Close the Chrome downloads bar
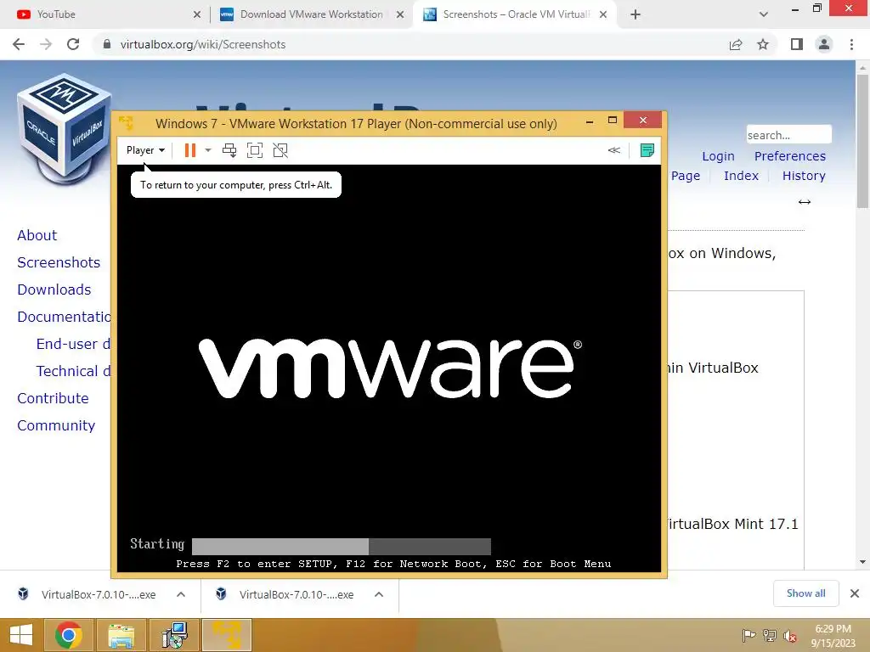 855,593
